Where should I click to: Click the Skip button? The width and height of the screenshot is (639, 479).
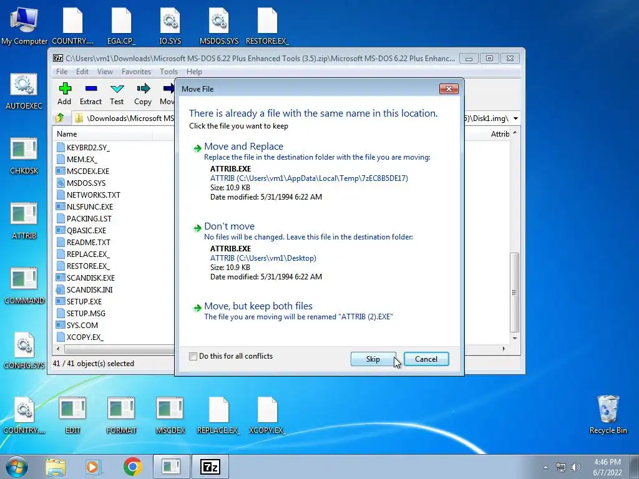pyautogui.click(x=373, y=359)
